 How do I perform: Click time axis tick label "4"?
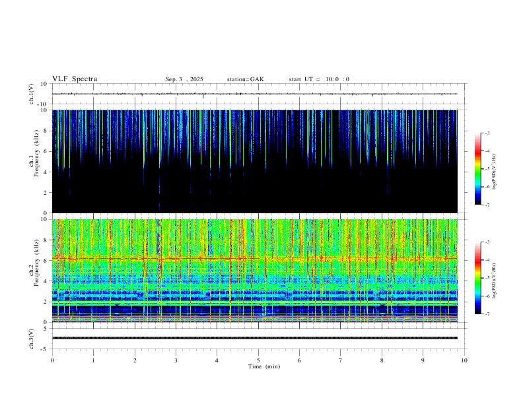[x=217, y=360]
